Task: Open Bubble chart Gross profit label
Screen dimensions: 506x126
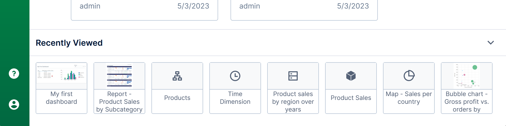Action: click(x=467, y=102)
